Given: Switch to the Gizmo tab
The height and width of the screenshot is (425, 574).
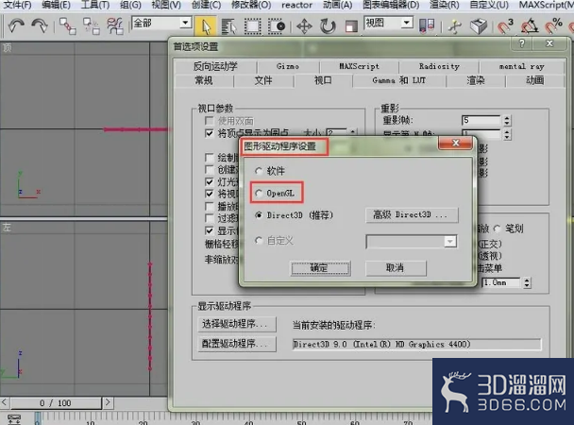Looking at the screenshot, I should click(x=288, y=67).
